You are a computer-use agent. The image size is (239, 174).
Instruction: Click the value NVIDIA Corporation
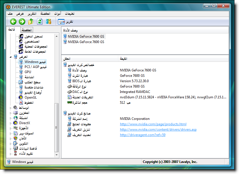tap(135, 119)
